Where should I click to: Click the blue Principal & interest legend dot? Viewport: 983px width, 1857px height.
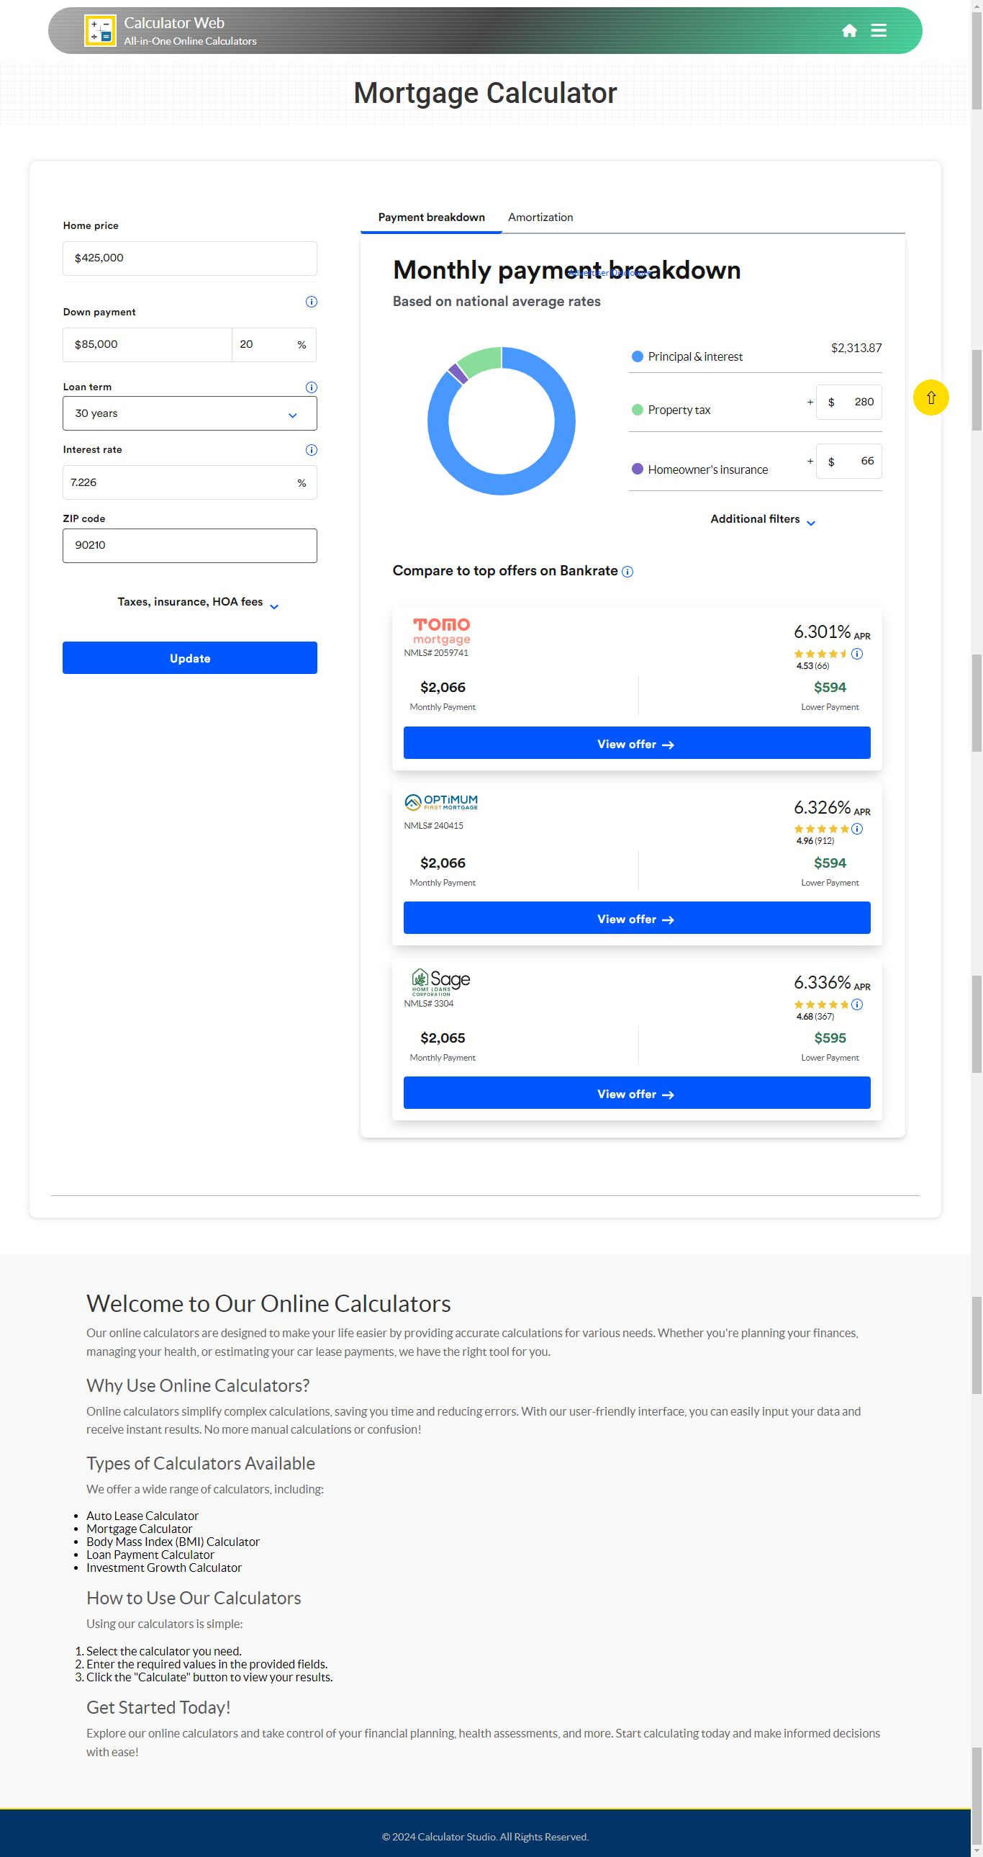[x=637, y=356]
